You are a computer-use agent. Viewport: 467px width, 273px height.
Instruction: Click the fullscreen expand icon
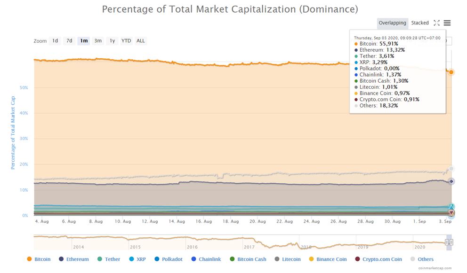pyautogui.click(x=436, y=23)
